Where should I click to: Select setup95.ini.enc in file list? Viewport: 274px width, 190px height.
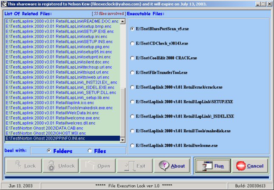click(62, 52)
